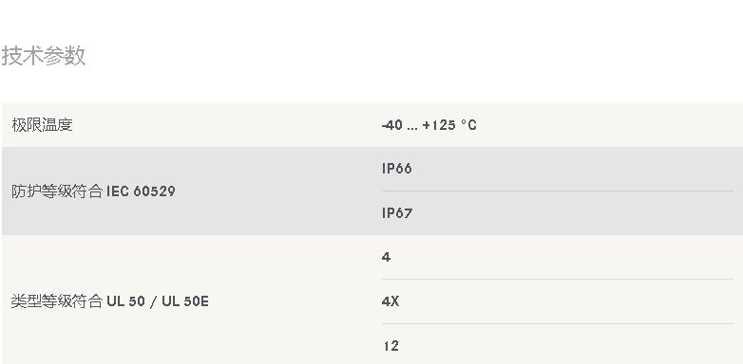Image resolution: width=743 pixels, height=364 pixels.
Task: Click the °C unit text in temperature row
Action: 468,125
